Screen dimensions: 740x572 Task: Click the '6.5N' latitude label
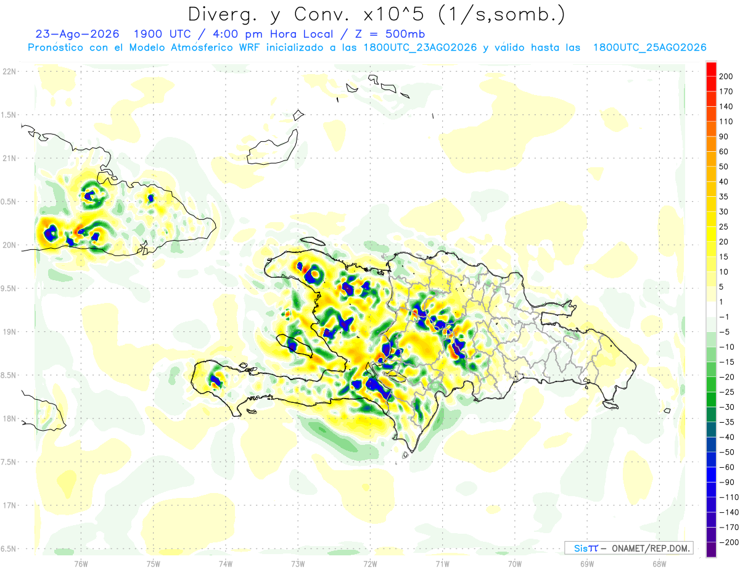[x=9, y=549]
